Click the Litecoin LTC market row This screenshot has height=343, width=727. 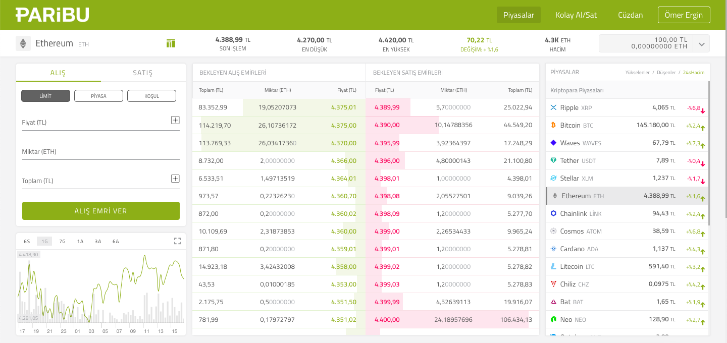[x=627, y=266]
